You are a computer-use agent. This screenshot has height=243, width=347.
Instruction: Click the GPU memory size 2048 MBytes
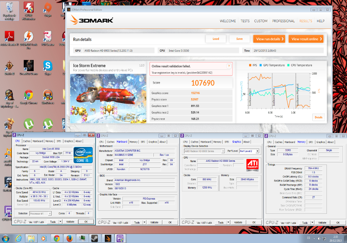click(x=247, y=179)
